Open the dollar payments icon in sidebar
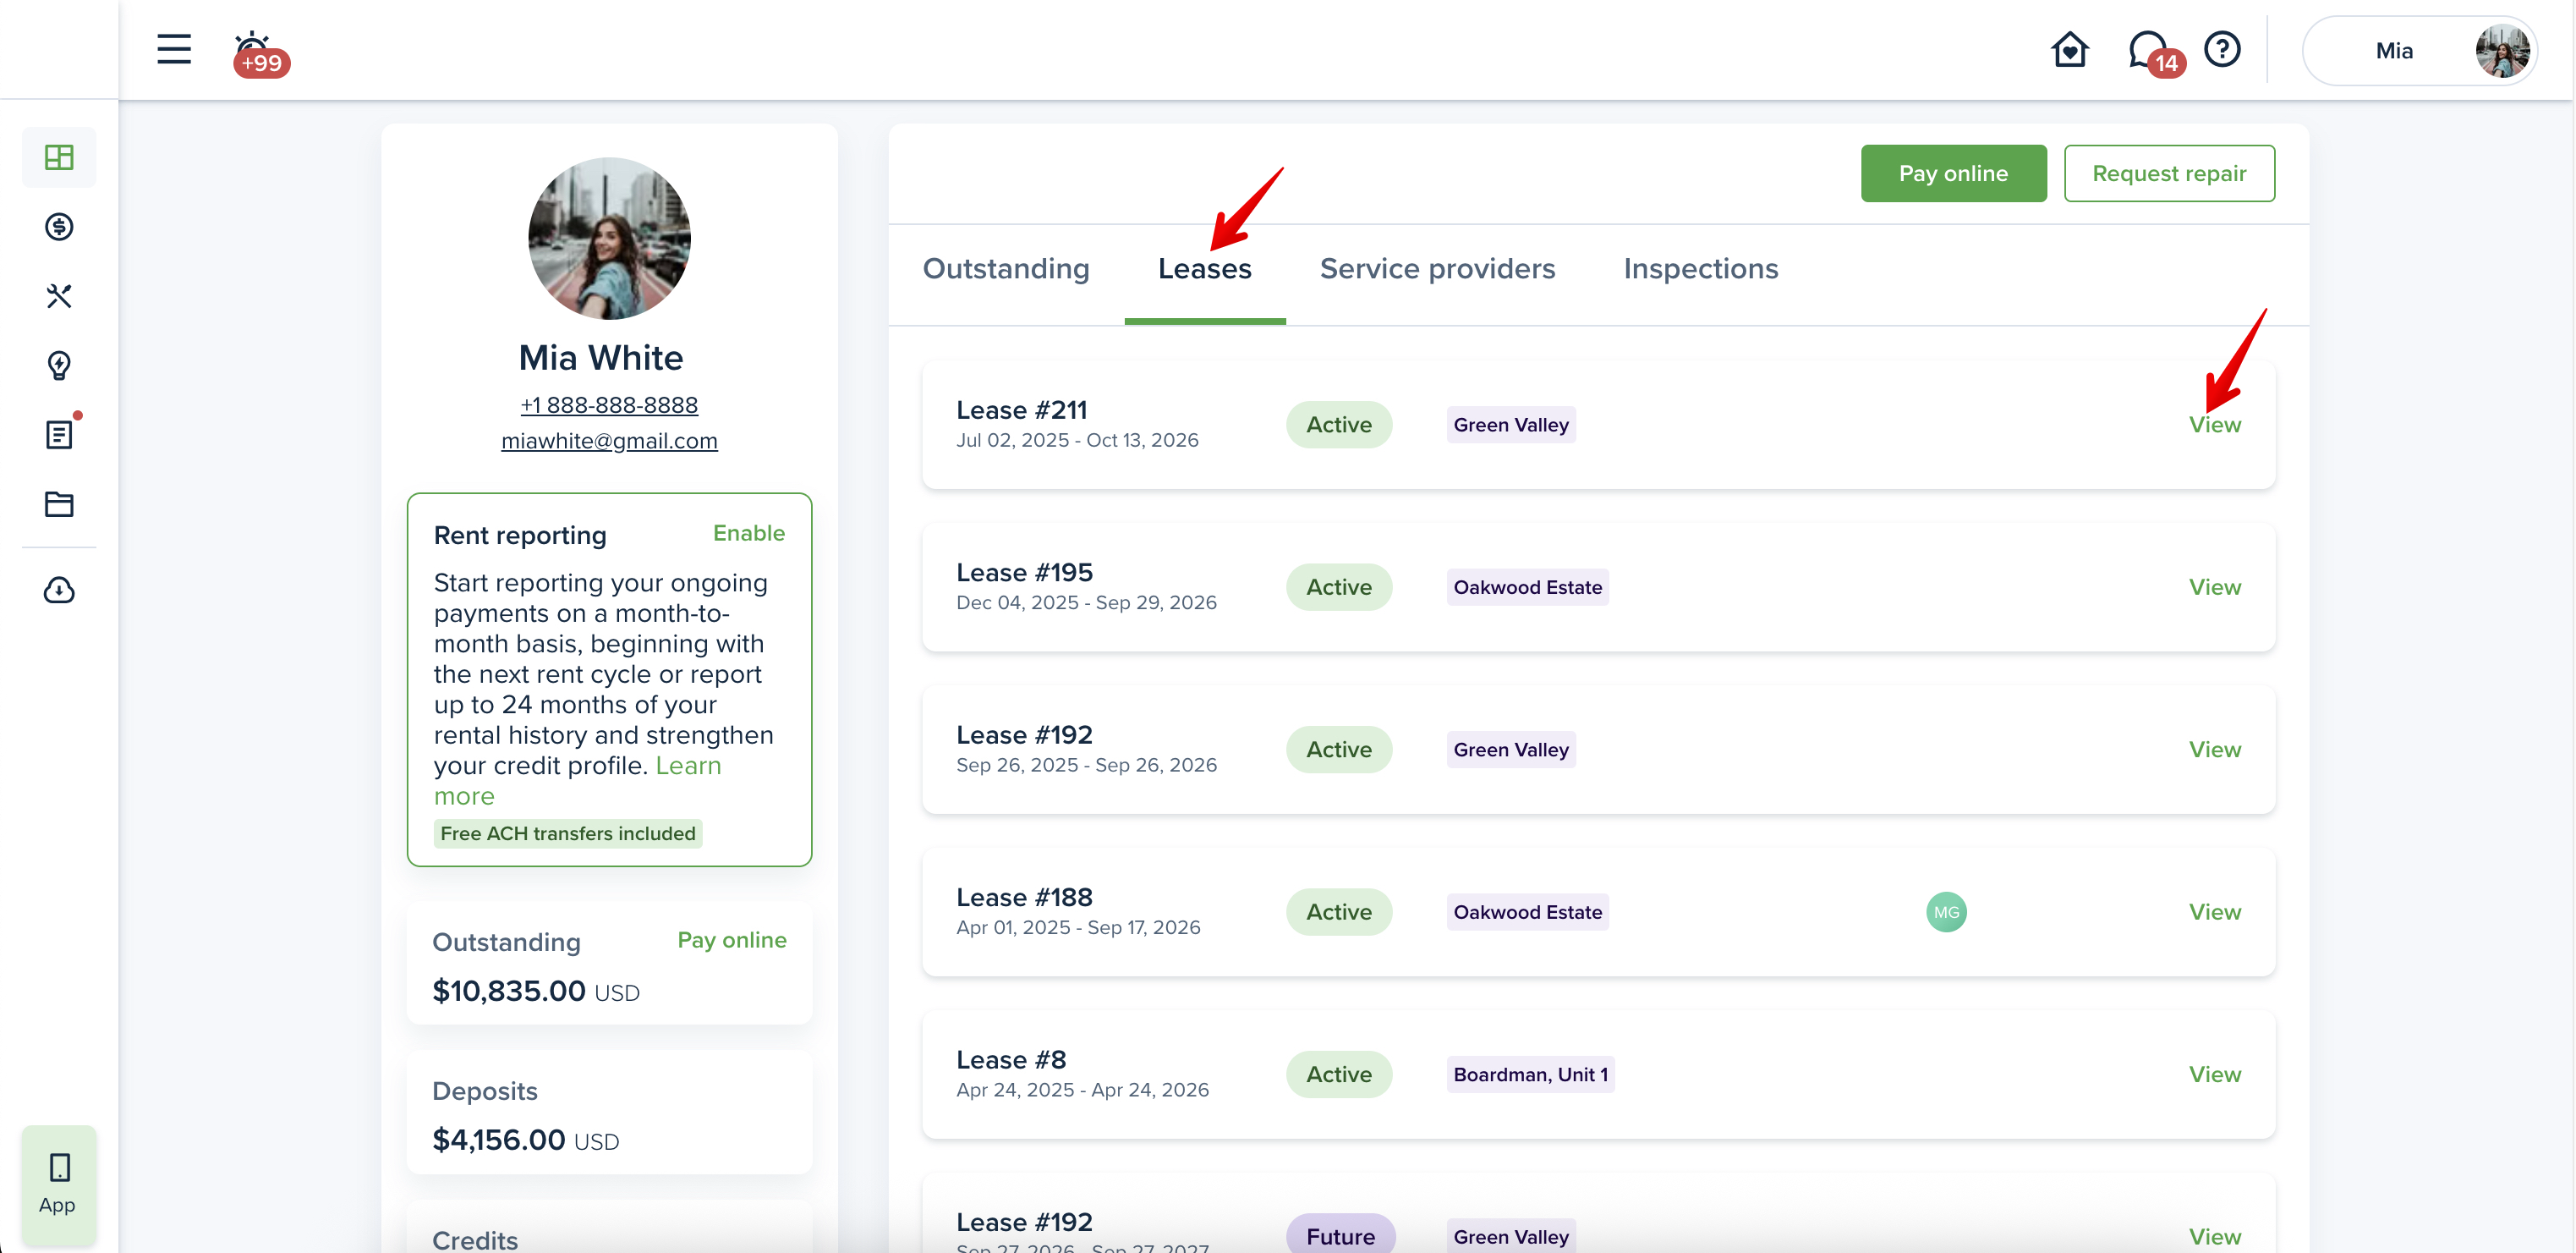The image size is (2576, 1253). point(59,228)
